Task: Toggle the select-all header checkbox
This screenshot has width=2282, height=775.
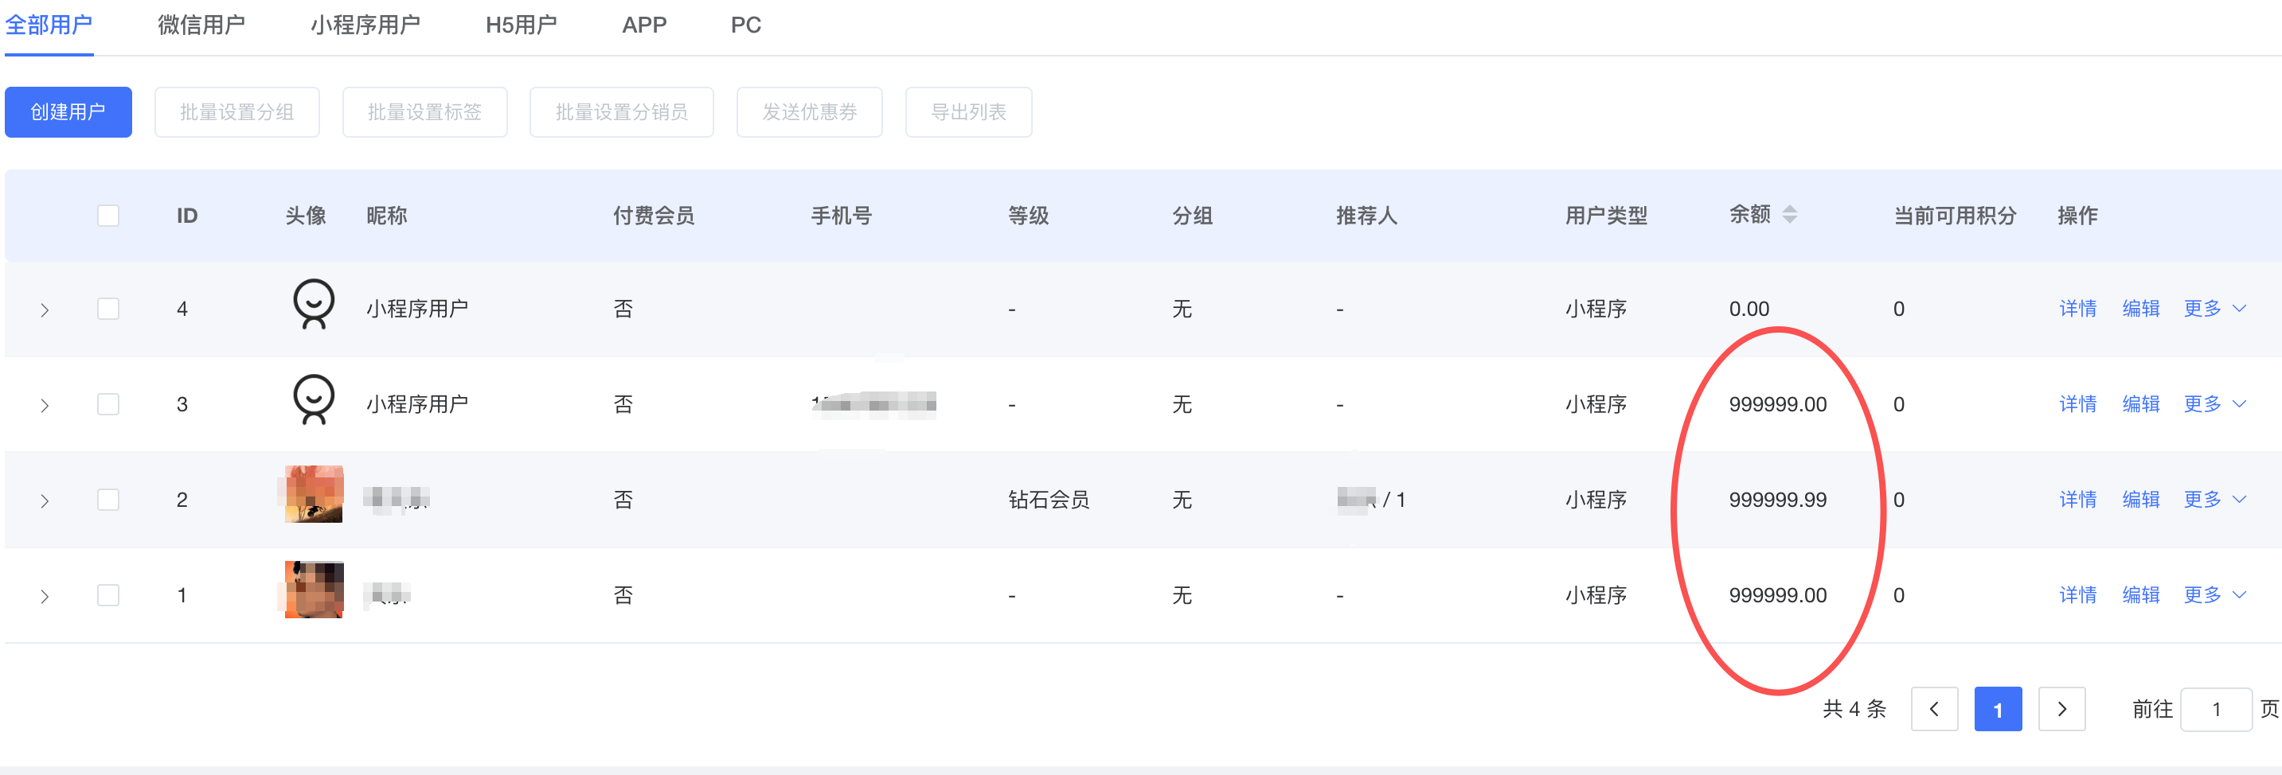Action: point(108,215)
